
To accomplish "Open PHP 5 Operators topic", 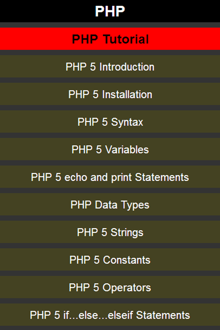I will point(110,287).
